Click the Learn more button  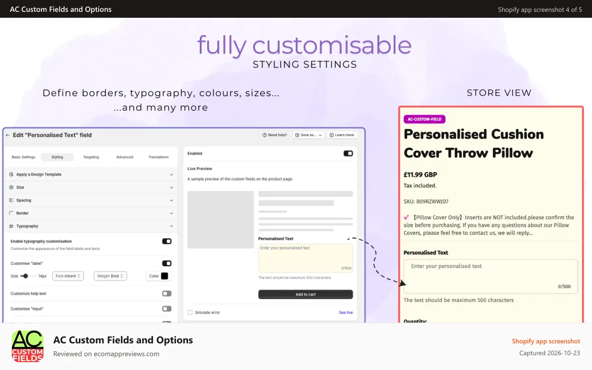pyautogui.click(x=342, y=135)
